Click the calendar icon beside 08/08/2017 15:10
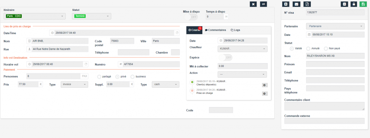370x138 pixels. 309,34
